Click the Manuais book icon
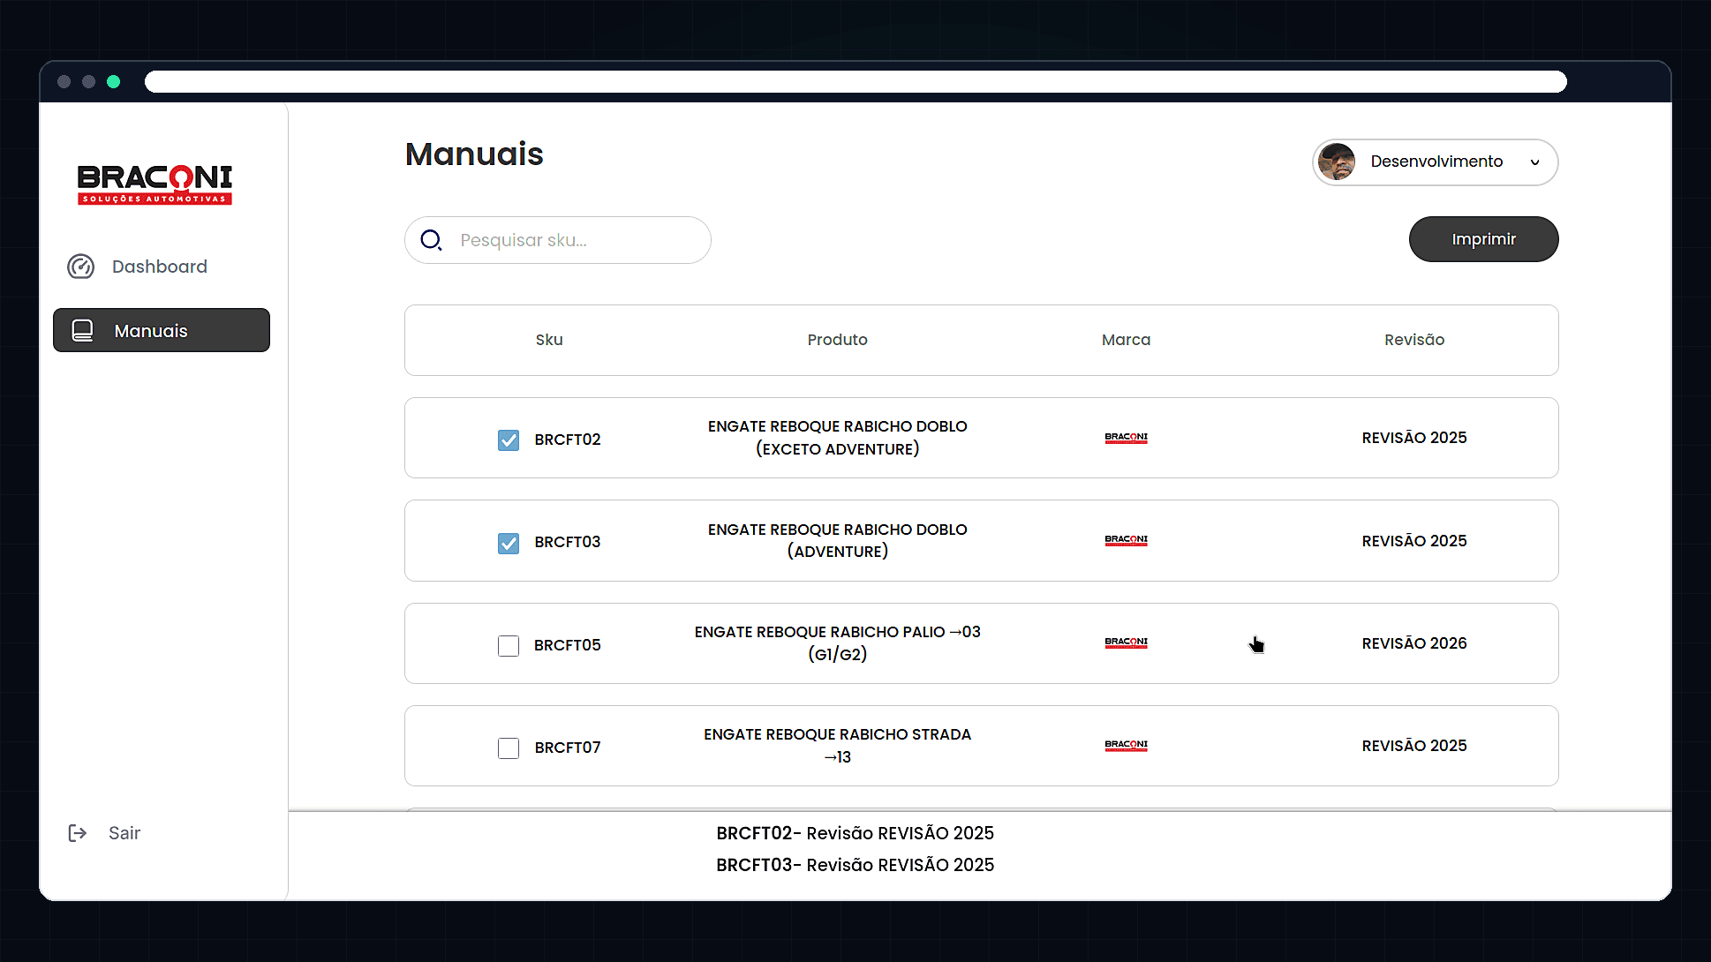The height and width of the screenshot is (962, 1711). [x=82, y=331]
